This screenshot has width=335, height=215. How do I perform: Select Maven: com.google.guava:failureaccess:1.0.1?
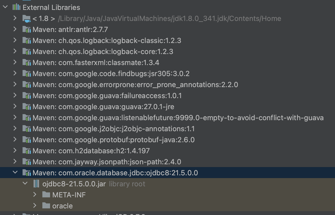(x=107, y=96)
